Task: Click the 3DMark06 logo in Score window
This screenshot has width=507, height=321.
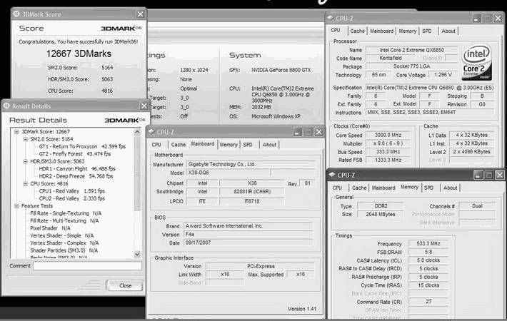Action: [121, 28]
